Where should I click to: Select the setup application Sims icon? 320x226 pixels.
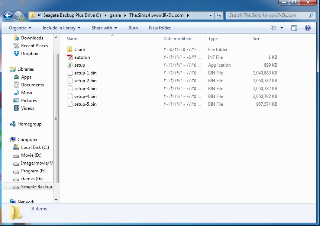[70, 65]
